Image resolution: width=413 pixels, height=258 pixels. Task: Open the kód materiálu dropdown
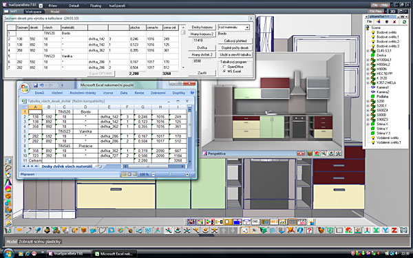coord(247,28)
